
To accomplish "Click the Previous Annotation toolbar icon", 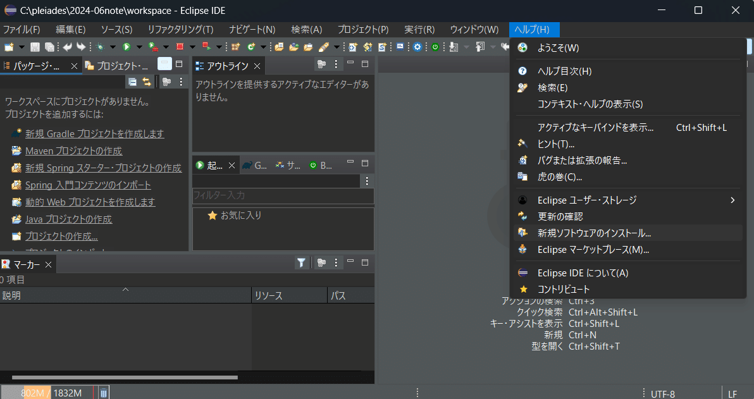I will tap(480, 47).
